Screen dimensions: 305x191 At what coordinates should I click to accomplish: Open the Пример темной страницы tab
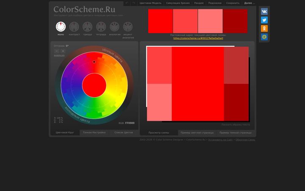(x=236, y=133)
